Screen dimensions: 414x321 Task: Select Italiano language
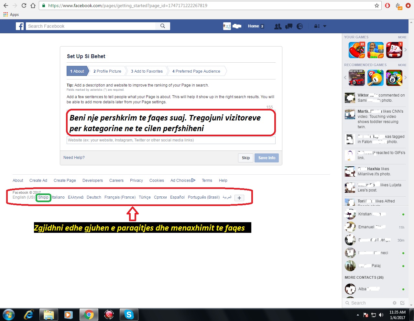[58, 197]
